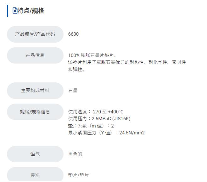Select the 主要构成材料 label pill
The width and height of the screenshot is (207, 182).
[35, 91]
